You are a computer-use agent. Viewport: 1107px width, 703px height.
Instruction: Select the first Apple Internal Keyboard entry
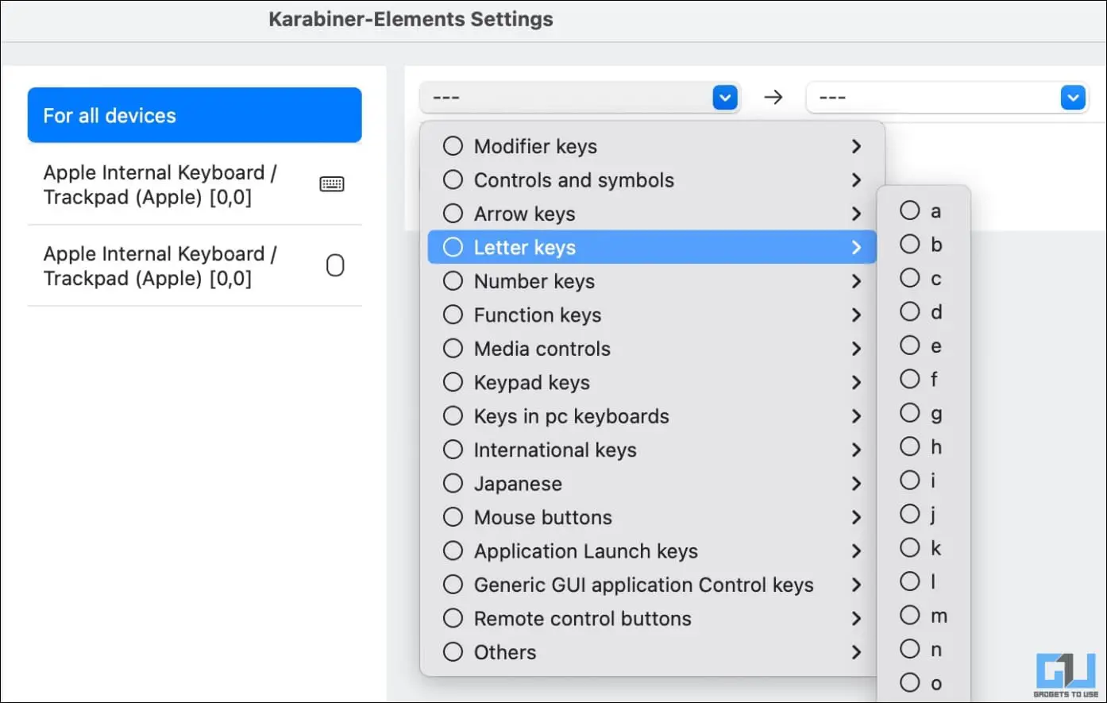tap(195, 184)
